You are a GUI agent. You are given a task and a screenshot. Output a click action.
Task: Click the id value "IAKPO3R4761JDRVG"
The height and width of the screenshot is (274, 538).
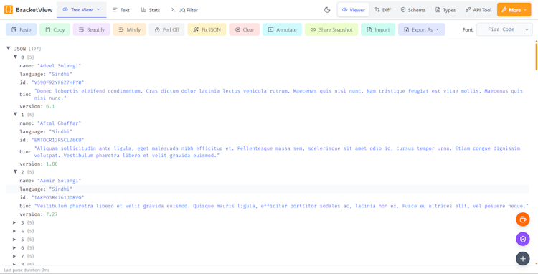57,197
